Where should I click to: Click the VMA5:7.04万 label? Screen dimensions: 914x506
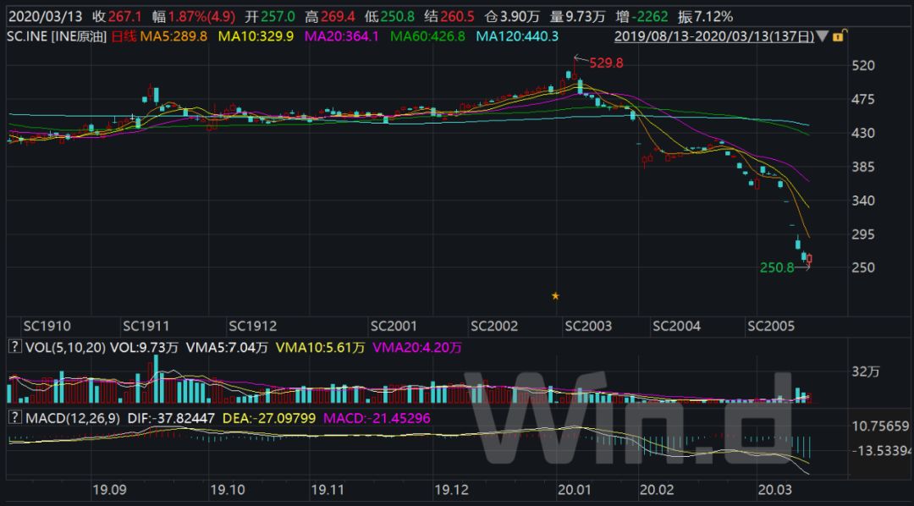227,348
